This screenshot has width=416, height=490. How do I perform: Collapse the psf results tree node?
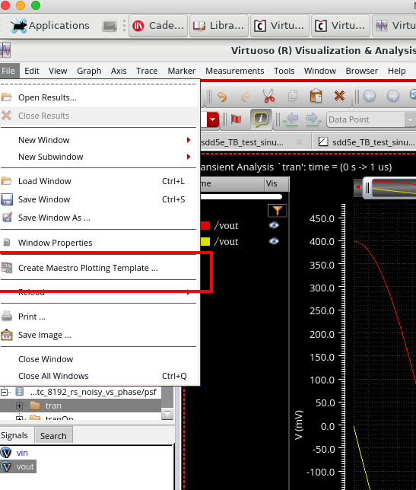4,392
